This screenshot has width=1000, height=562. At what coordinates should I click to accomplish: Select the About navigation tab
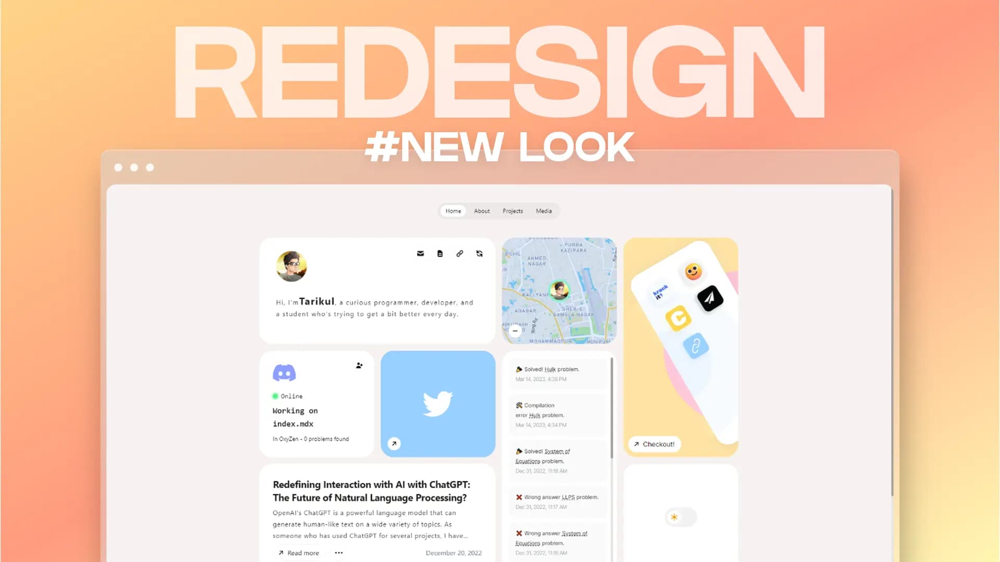(x=481, y=211)
